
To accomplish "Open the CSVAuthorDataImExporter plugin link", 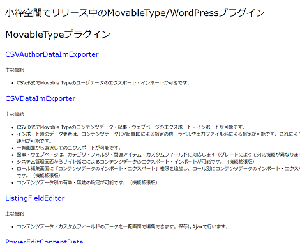I will (52, 54).
